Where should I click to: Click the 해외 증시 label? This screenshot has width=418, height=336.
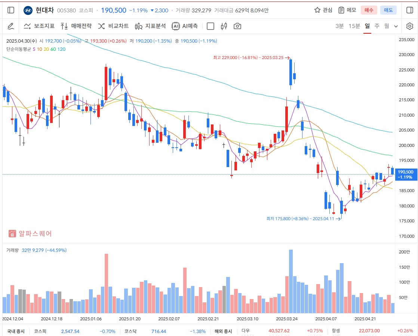coord(223,331)
